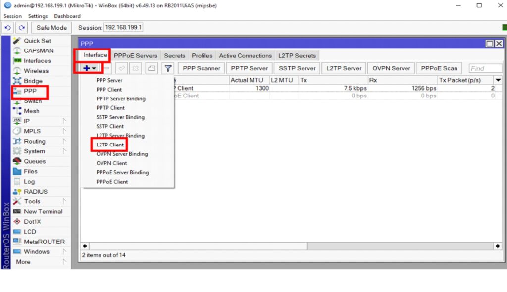Open New Terminal from sidebar
This screenshot has height=292, width=507.
pos(43,211)
